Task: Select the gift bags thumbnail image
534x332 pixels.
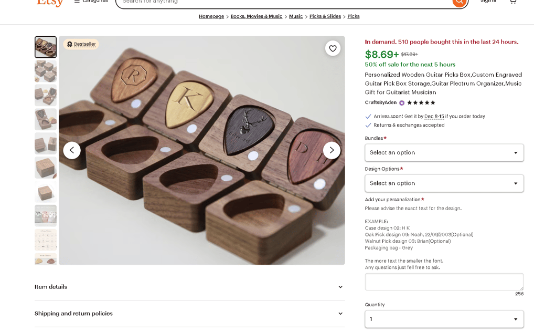Action: tap(46, 216)
